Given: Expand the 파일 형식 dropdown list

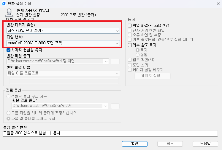Looking at the screenshot, I should point(63,43).
